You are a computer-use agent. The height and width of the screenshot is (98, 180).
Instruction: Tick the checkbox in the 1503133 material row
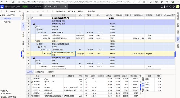coord(141,82)
